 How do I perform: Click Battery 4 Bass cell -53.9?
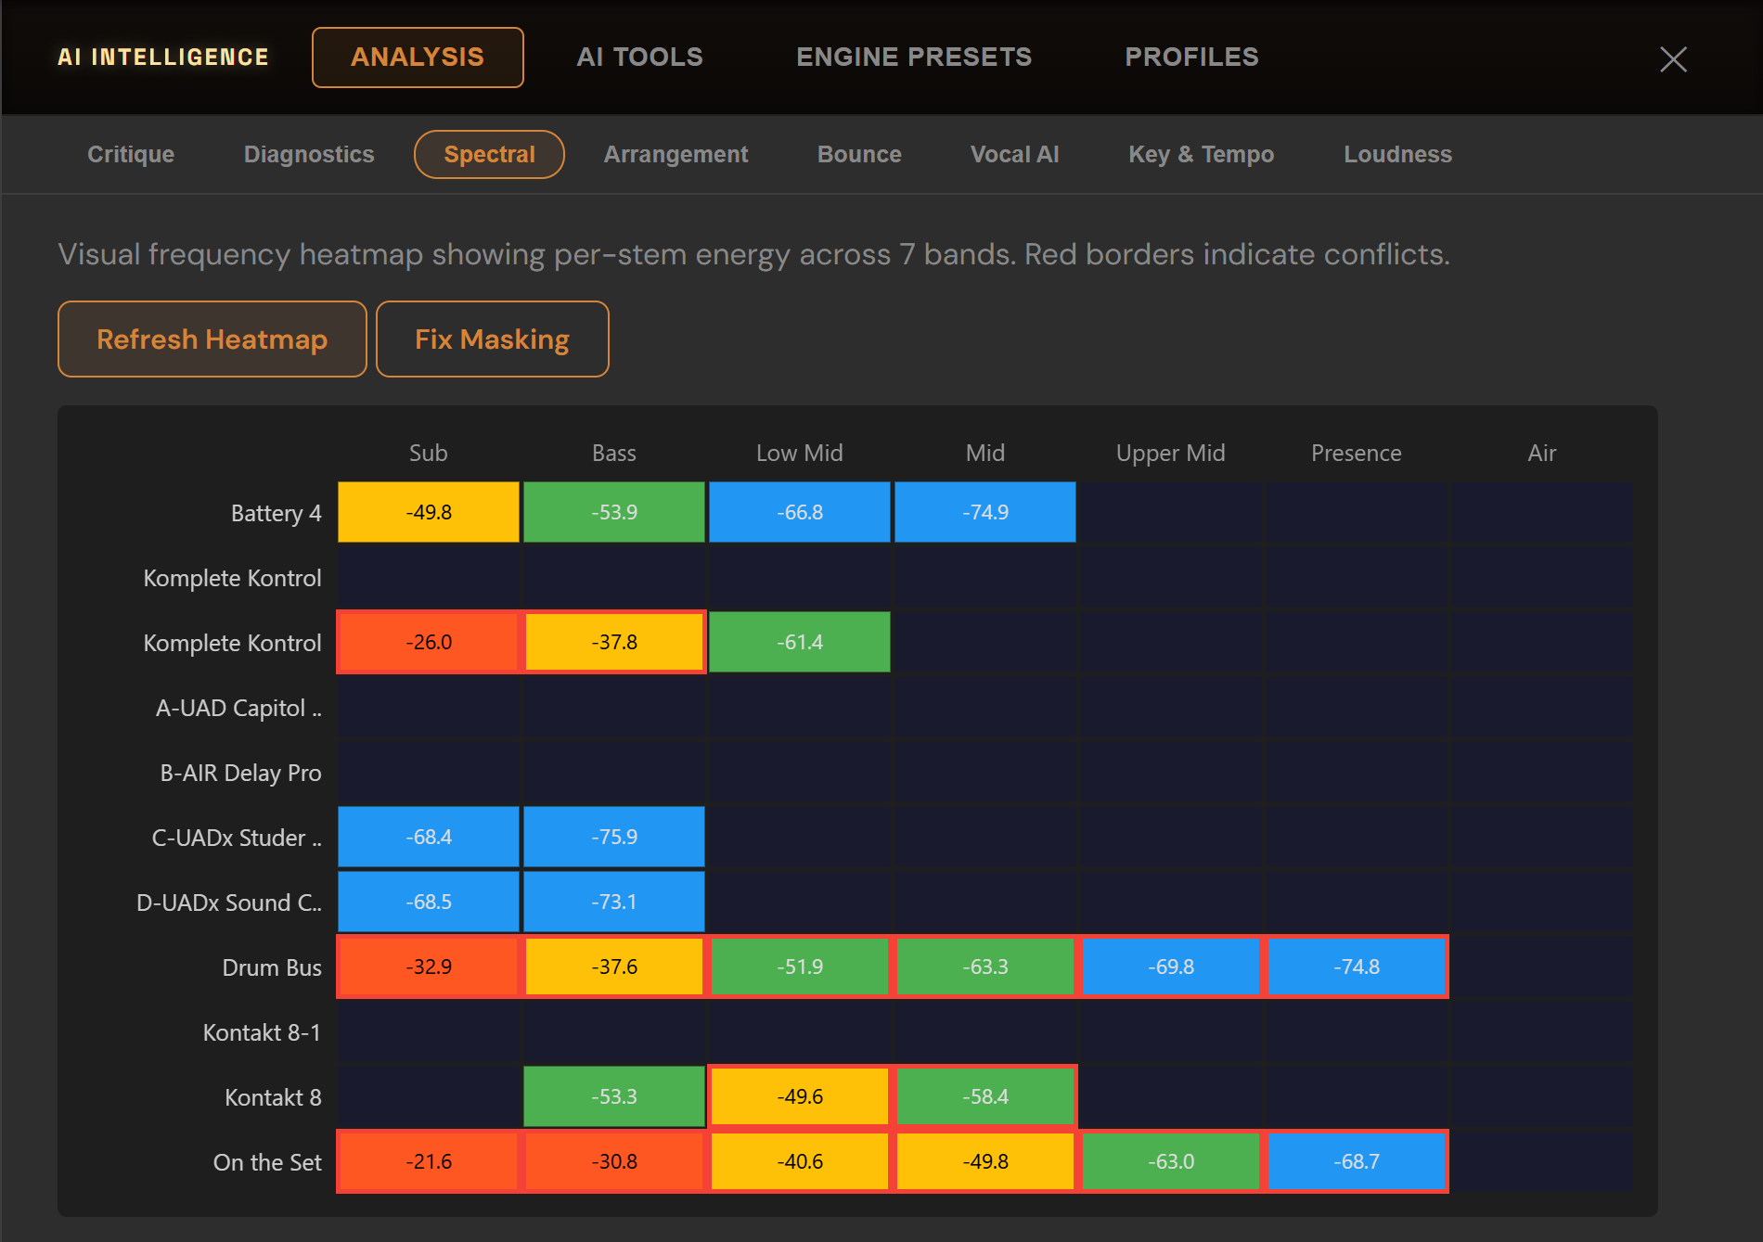click(x=614, y=512)
